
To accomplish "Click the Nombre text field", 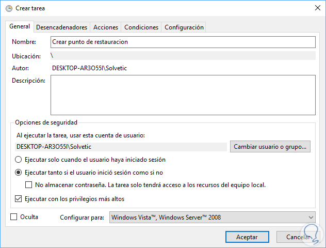I will 183,42.
